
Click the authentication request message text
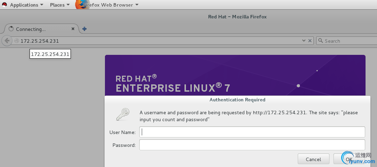(248, 116)
